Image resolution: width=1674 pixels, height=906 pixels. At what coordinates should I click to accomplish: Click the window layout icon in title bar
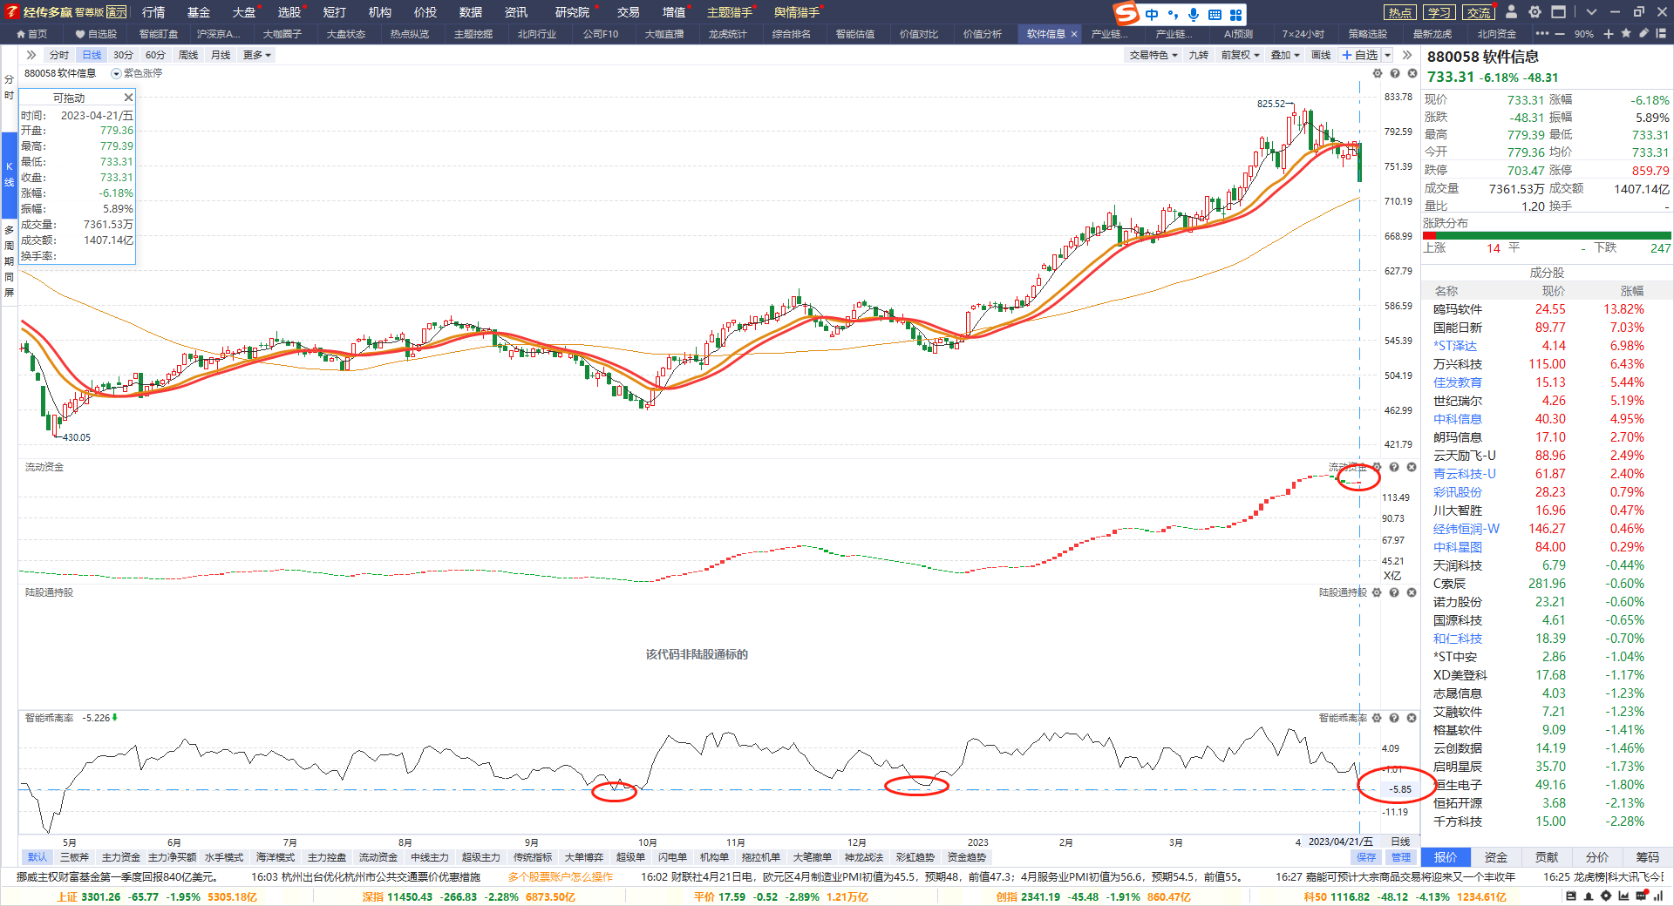click(1558, 12)
